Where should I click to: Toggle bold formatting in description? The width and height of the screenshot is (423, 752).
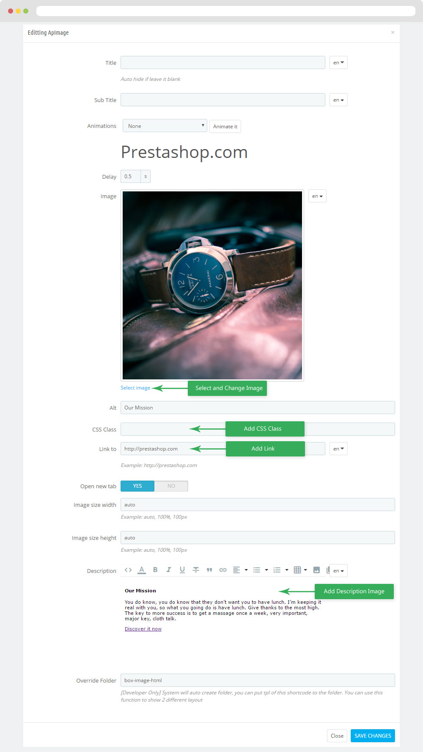[x=155, y=570]
